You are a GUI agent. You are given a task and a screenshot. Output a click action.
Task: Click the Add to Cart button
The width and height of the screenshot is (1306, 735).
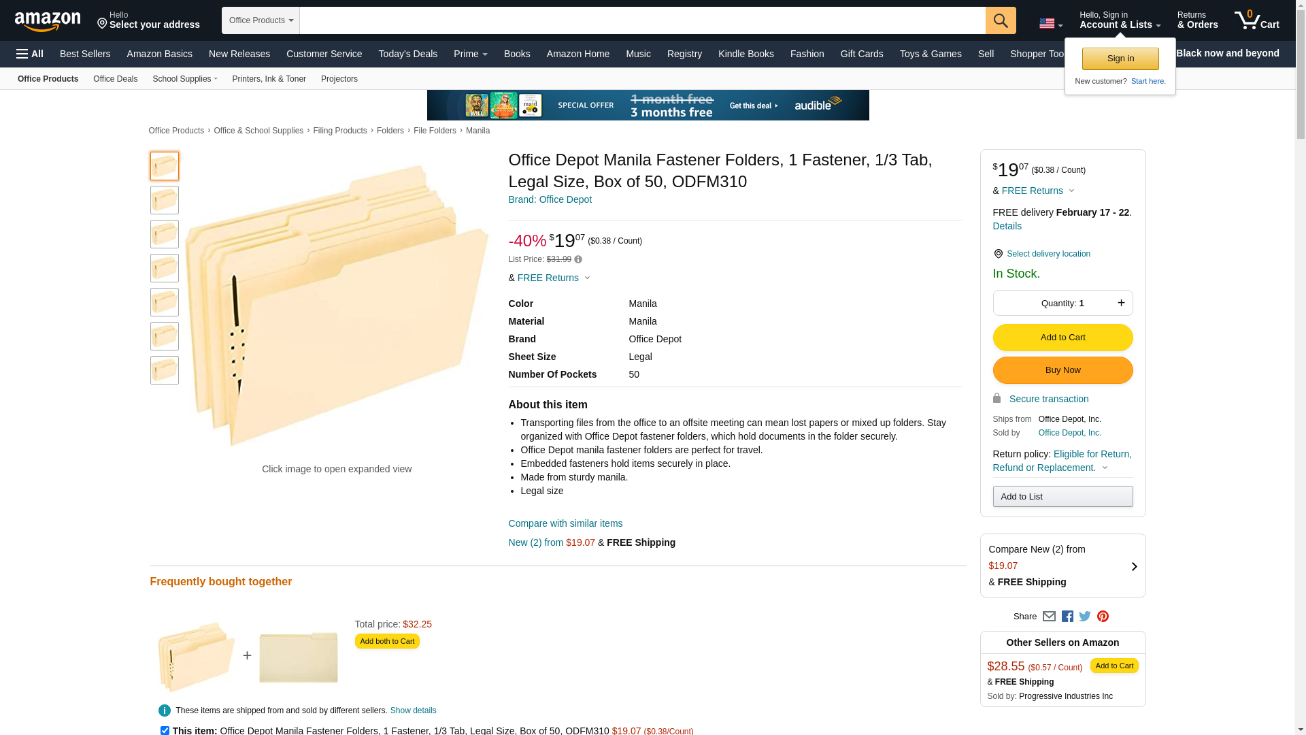(1062, 338)
